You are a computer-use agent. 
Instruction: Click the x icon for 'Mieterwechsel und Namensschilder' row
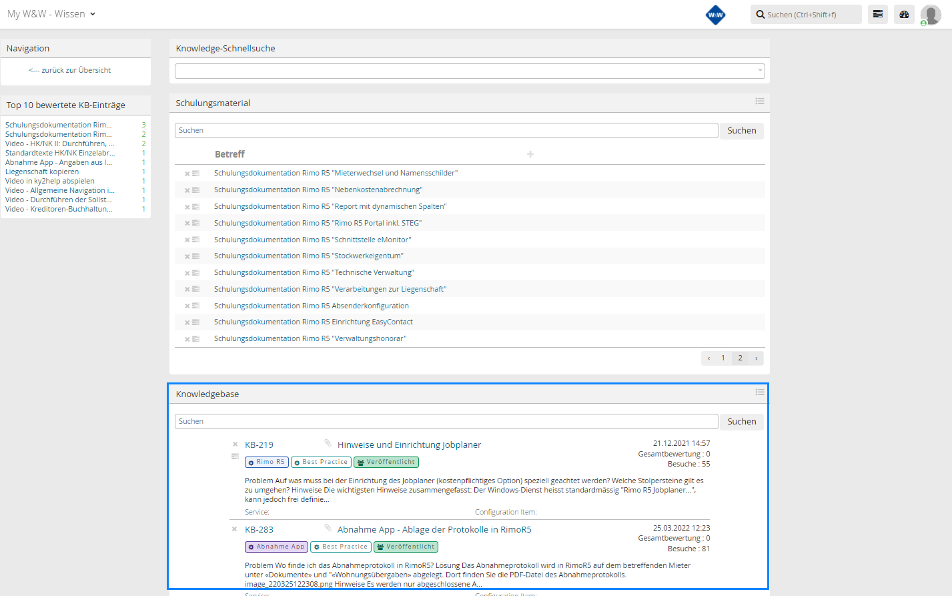(187, 174)
